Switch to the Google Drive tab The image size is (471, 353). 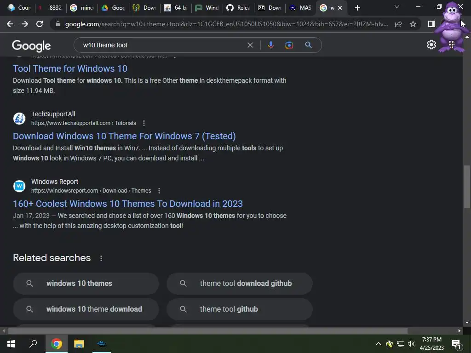(x=114, y=8)
